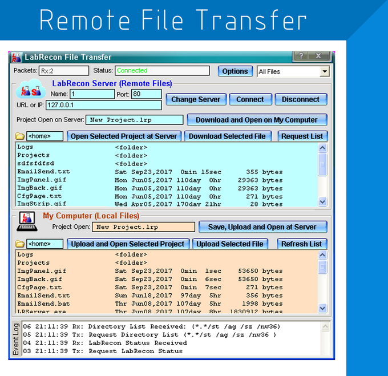Click remote file list scroll up arrow
Screen dimensions: 388x376
322,148
